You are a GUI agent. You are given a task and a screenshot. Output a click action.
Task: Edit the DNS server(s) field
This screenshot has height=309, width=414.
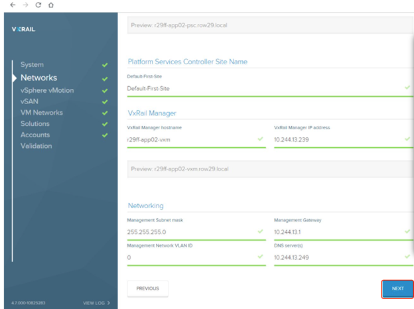coord(344,257)
